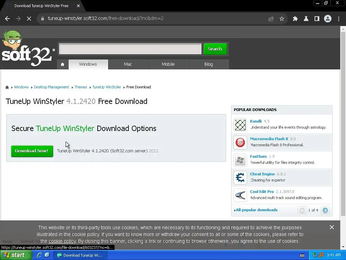Click the disabled forward arrow button

[18, 19]
